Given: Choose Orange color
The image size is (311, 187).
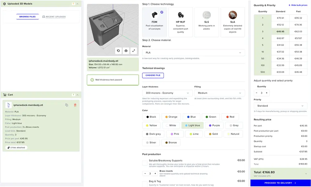Looking at the screenshot, I should coord(171,117).
